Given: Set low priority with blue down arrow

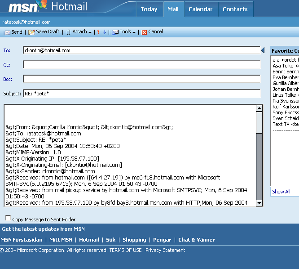Looking at the screenshot, I should [104, 32].
